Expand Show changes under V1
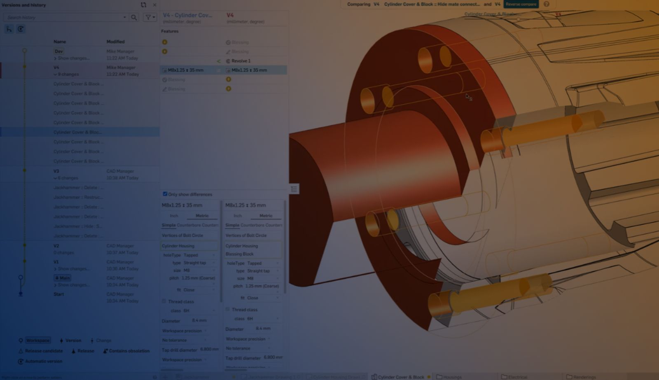Image resolution: width=659 pixels, height=380 pixels. 55,269
